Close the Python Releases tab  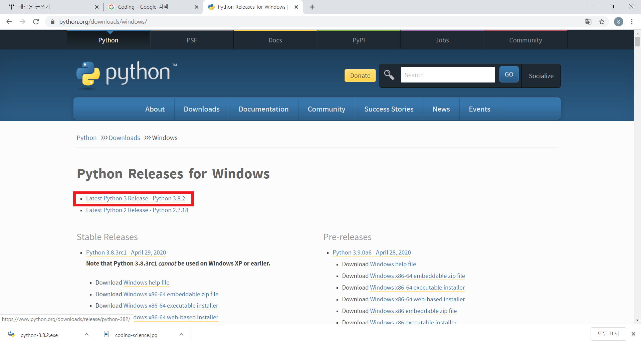tap(296, 7)
